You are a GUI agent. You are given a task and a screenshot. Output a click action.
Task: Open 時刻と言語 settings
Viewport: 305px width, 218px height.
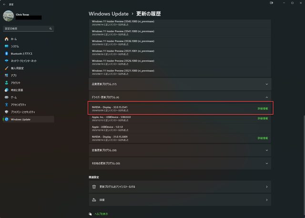click(x=17, y=90)
